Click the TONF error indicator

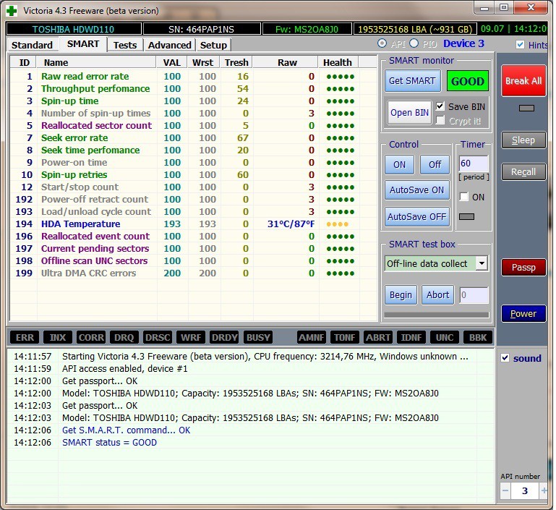tap(345, 337)
